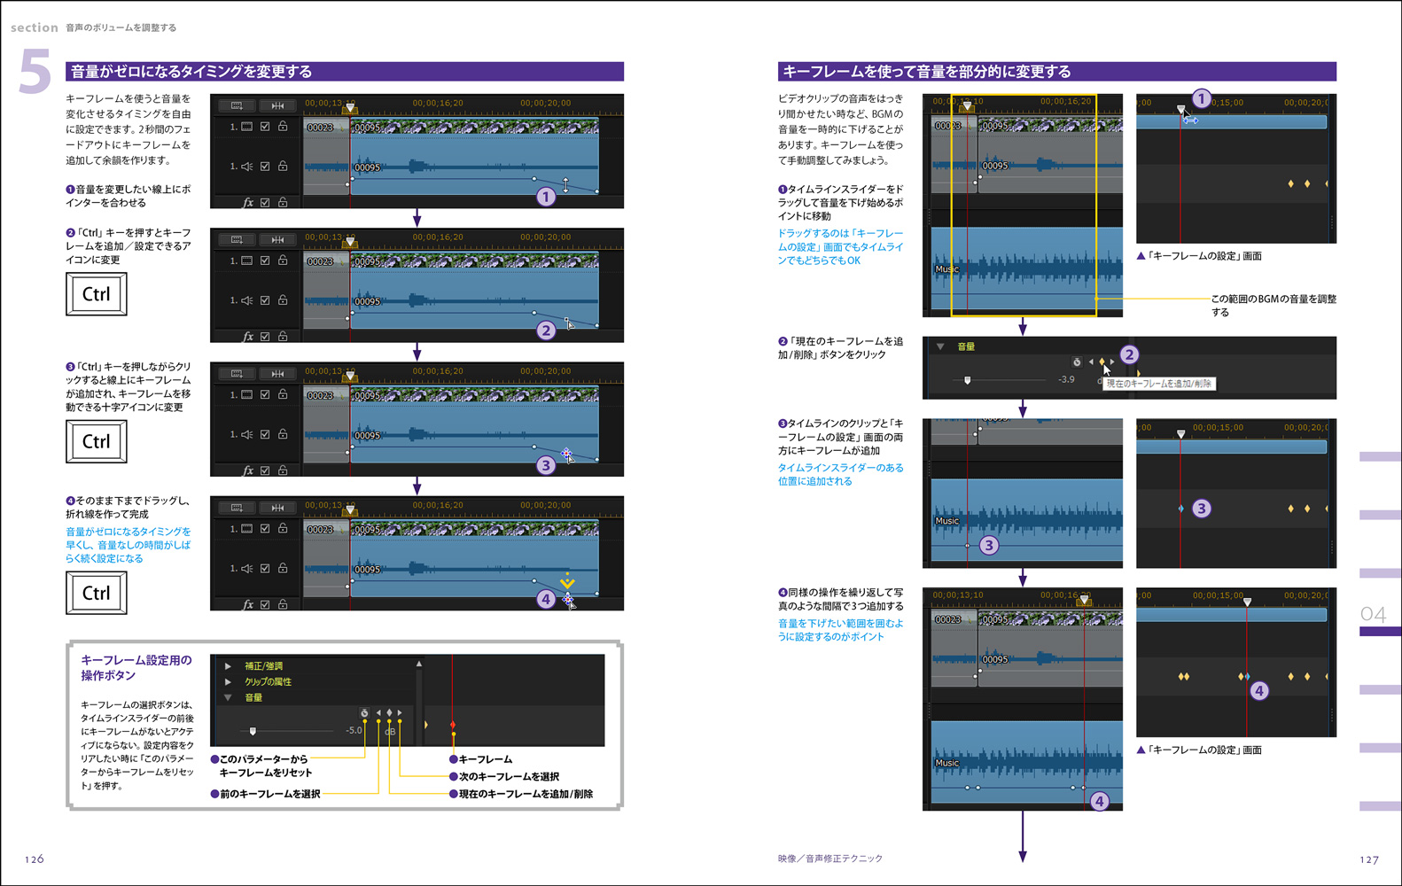Click scroll-up arrow beside 補正/強調 list

pos(419,664)
